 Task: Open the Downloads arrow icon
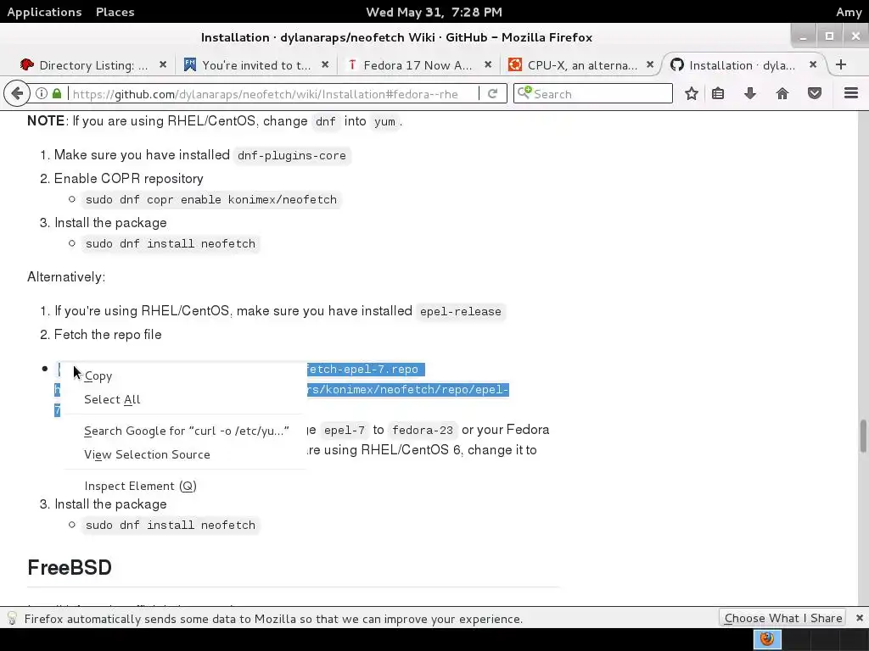coord(750,93)
